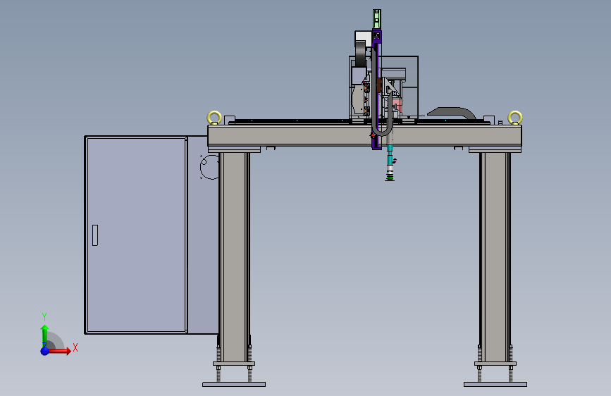Select the horizontal gantry beam

pyautogui.click(x=364, y=135)
